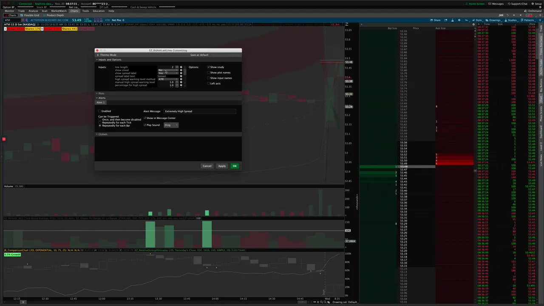Image resolution: width=544 pixels, height=306 pixels.
Task: Open the Analyze tab
Action: (33, 11)
